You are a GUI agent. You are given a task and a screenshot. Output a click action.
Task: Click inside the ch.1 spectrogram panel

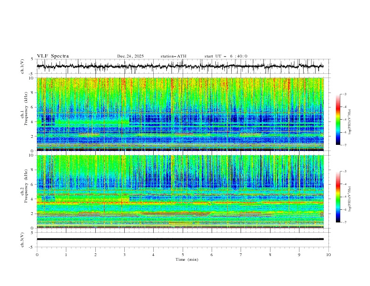(180, 114)
